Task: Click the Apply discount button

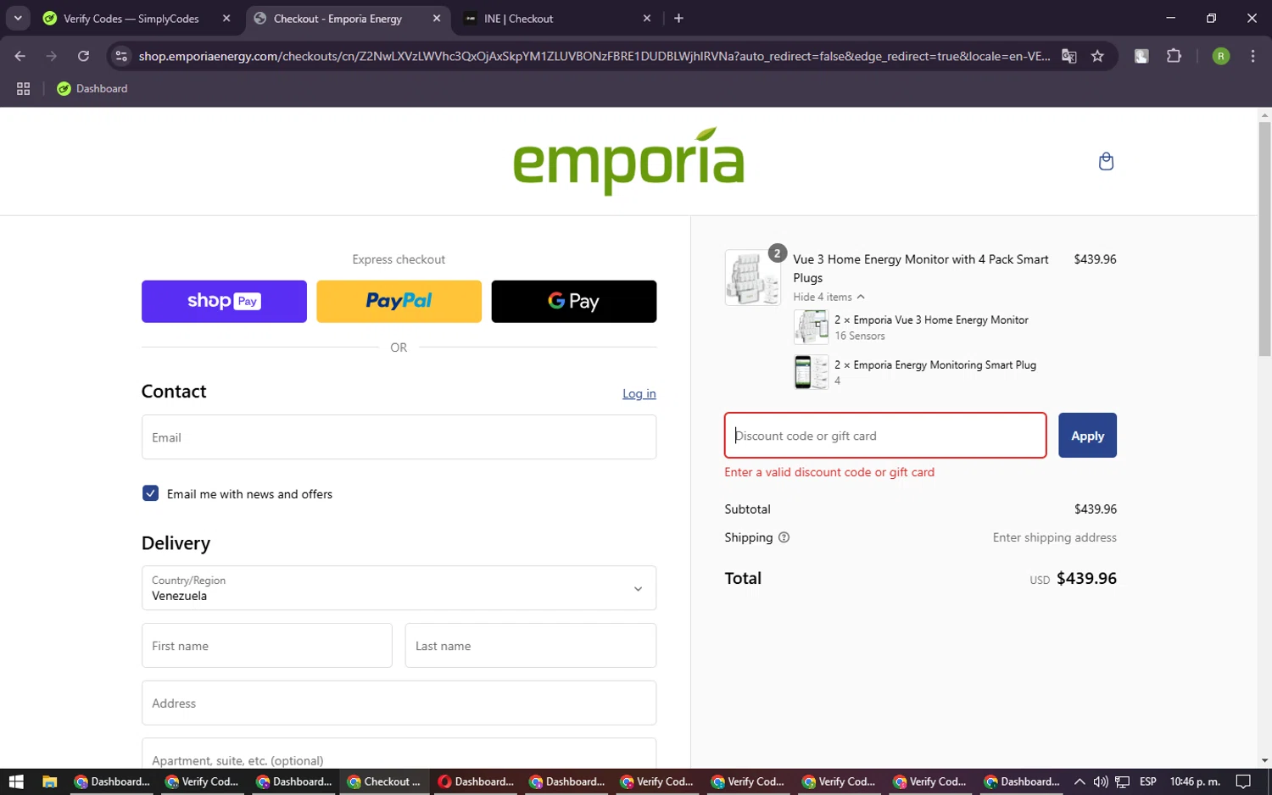Action: tap(1087, 436)
